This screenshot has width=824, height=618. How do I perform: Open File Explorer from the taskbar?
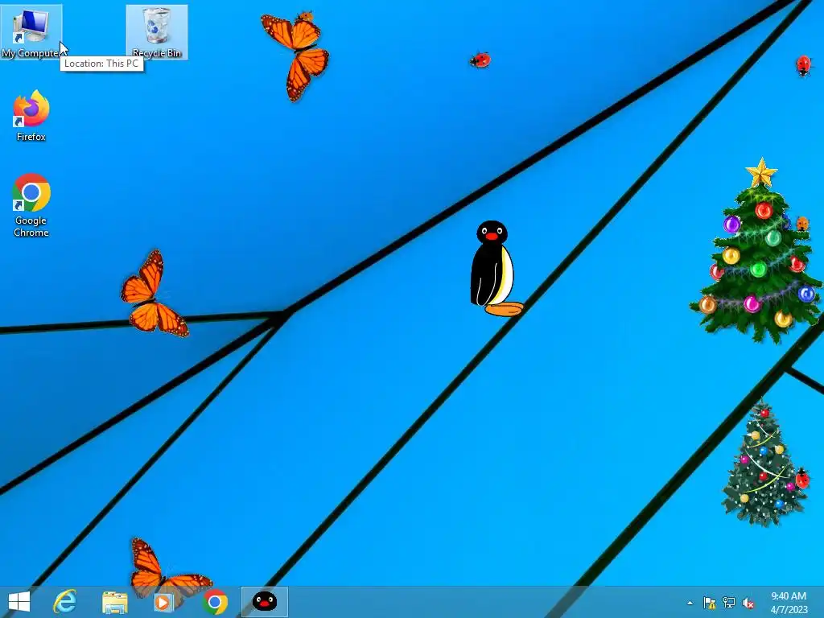114,602
